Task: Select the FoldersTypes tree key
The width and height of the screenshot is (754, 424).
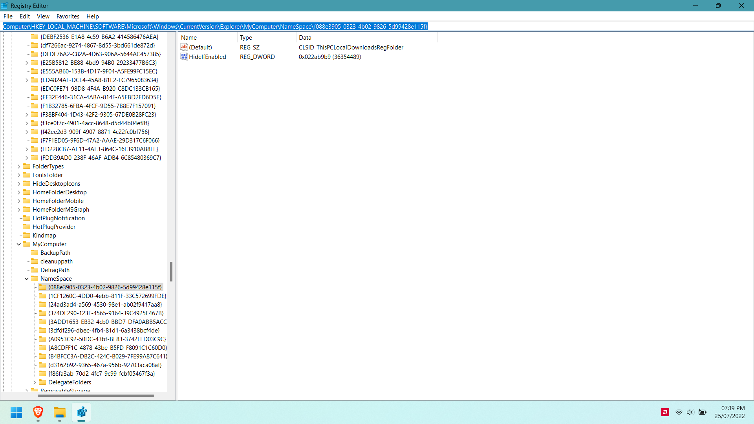Action: 48,166
